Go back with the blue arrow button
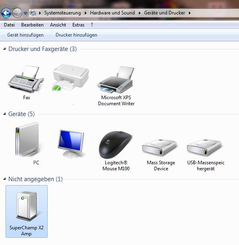This screenshot has height=245, width=239. [6, 13]
